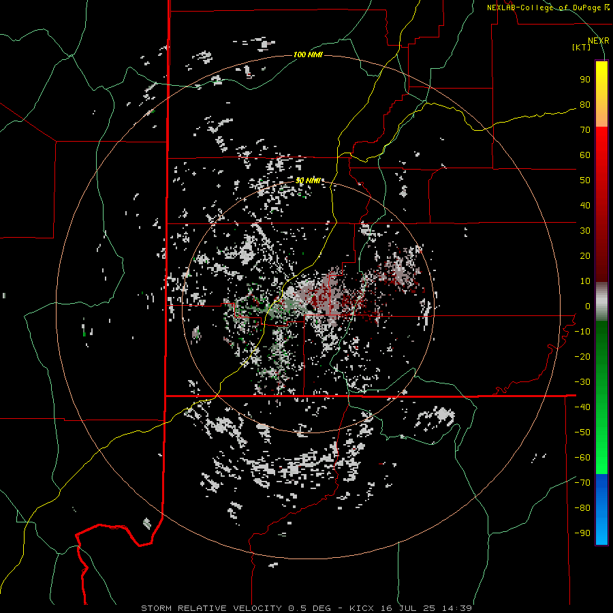Click the [KT] units label

[x=581, y=47]
